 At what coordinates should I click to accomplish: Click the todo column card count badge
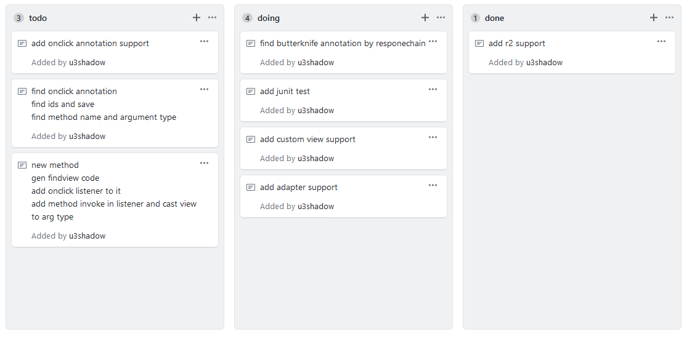(18, 18)
